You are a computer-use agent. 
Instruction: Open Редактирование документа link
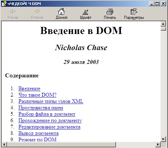point(49,127)
